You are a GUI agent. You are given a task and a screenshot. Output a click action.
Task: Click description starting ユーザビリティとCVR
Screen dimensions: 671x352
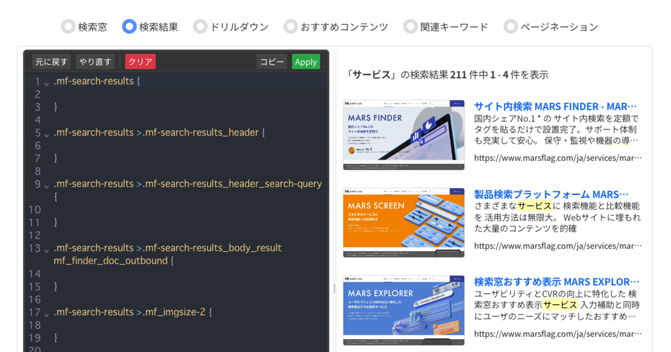(x=558, y=305)
